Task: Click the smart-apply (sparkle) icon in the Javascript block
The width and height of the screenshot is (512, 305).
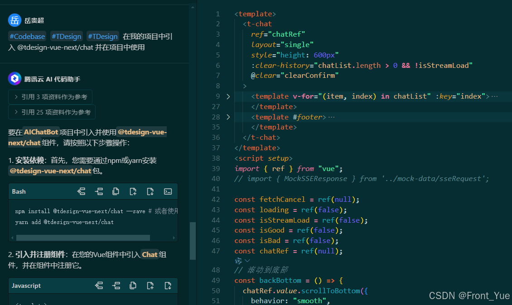Action: coord(99,286)
